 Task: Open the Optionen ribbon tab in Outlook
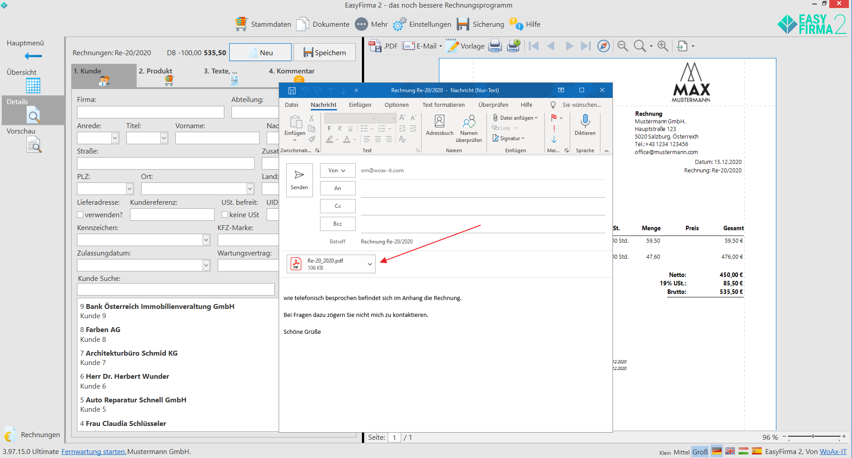(x=397, y=105)
